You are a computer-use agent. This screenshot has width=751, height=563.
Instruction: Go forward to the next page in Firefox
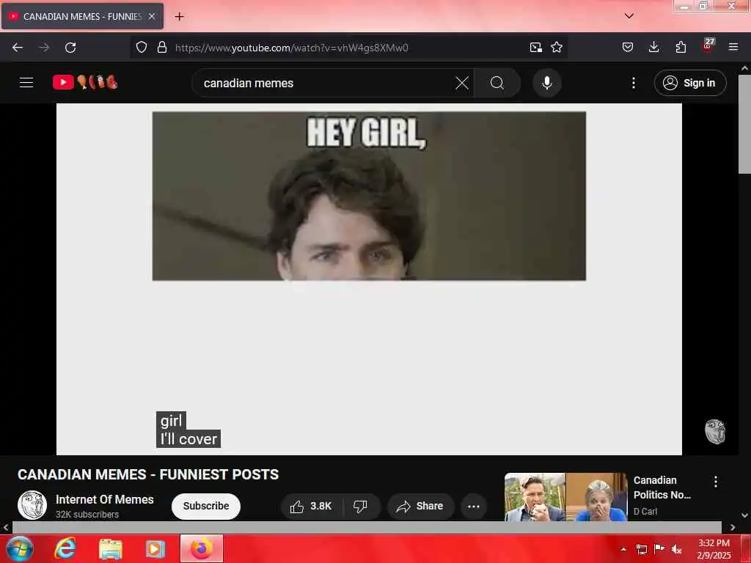44,48
